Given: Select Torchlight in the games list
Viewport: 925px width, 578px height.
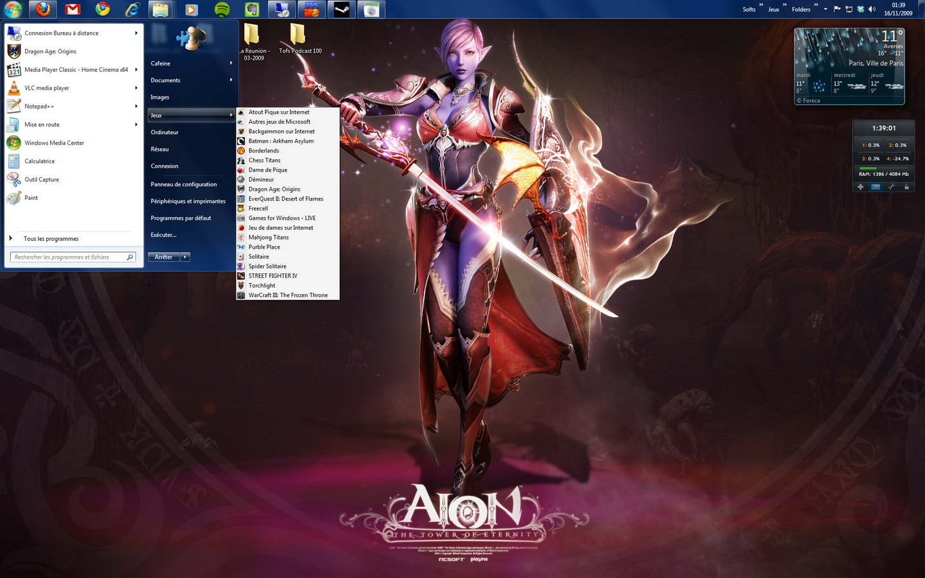Looking at the screenshot, I should [x=261, y=286].
